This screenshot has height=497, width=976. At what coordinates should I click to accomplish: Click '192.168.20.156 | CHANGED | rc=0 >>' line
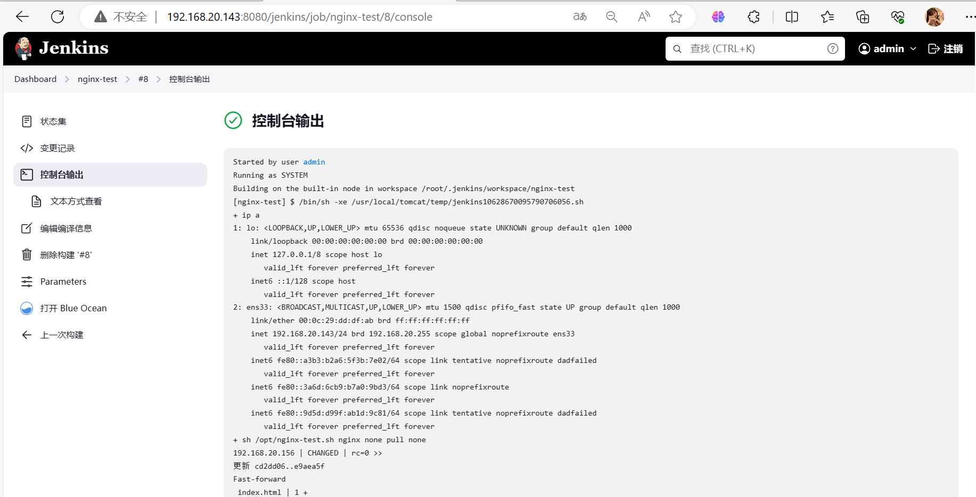tap(308, 453)
